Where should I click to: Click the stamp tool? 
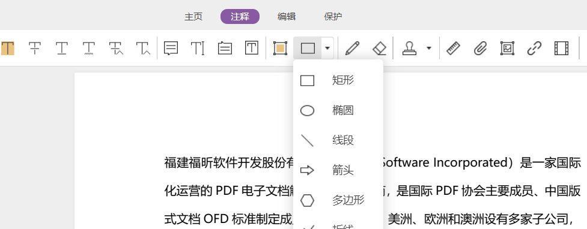point(410,48)
